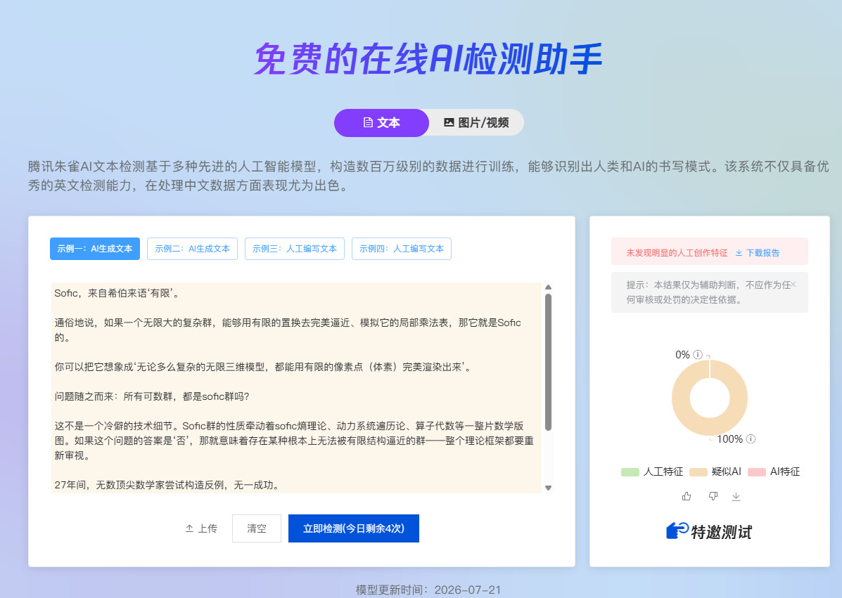Viewport: 842px width, 598px height.
Task: Click the 下载报告 download report link
Action: 758,253
